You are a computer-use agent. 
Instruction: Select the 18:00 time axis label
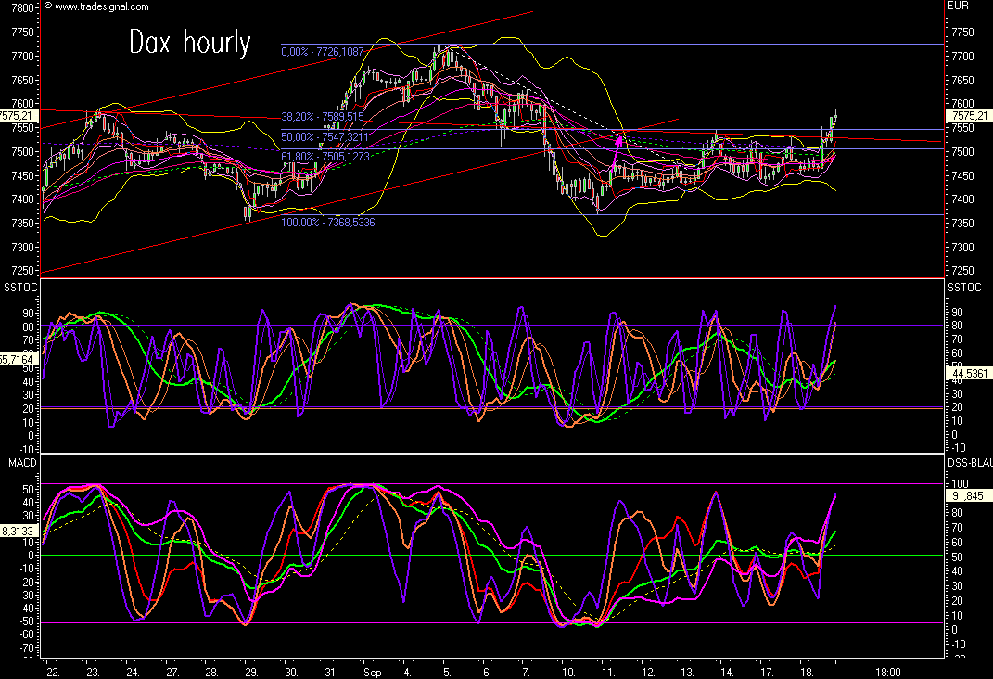pyautogui.click(x=888, y=671)
